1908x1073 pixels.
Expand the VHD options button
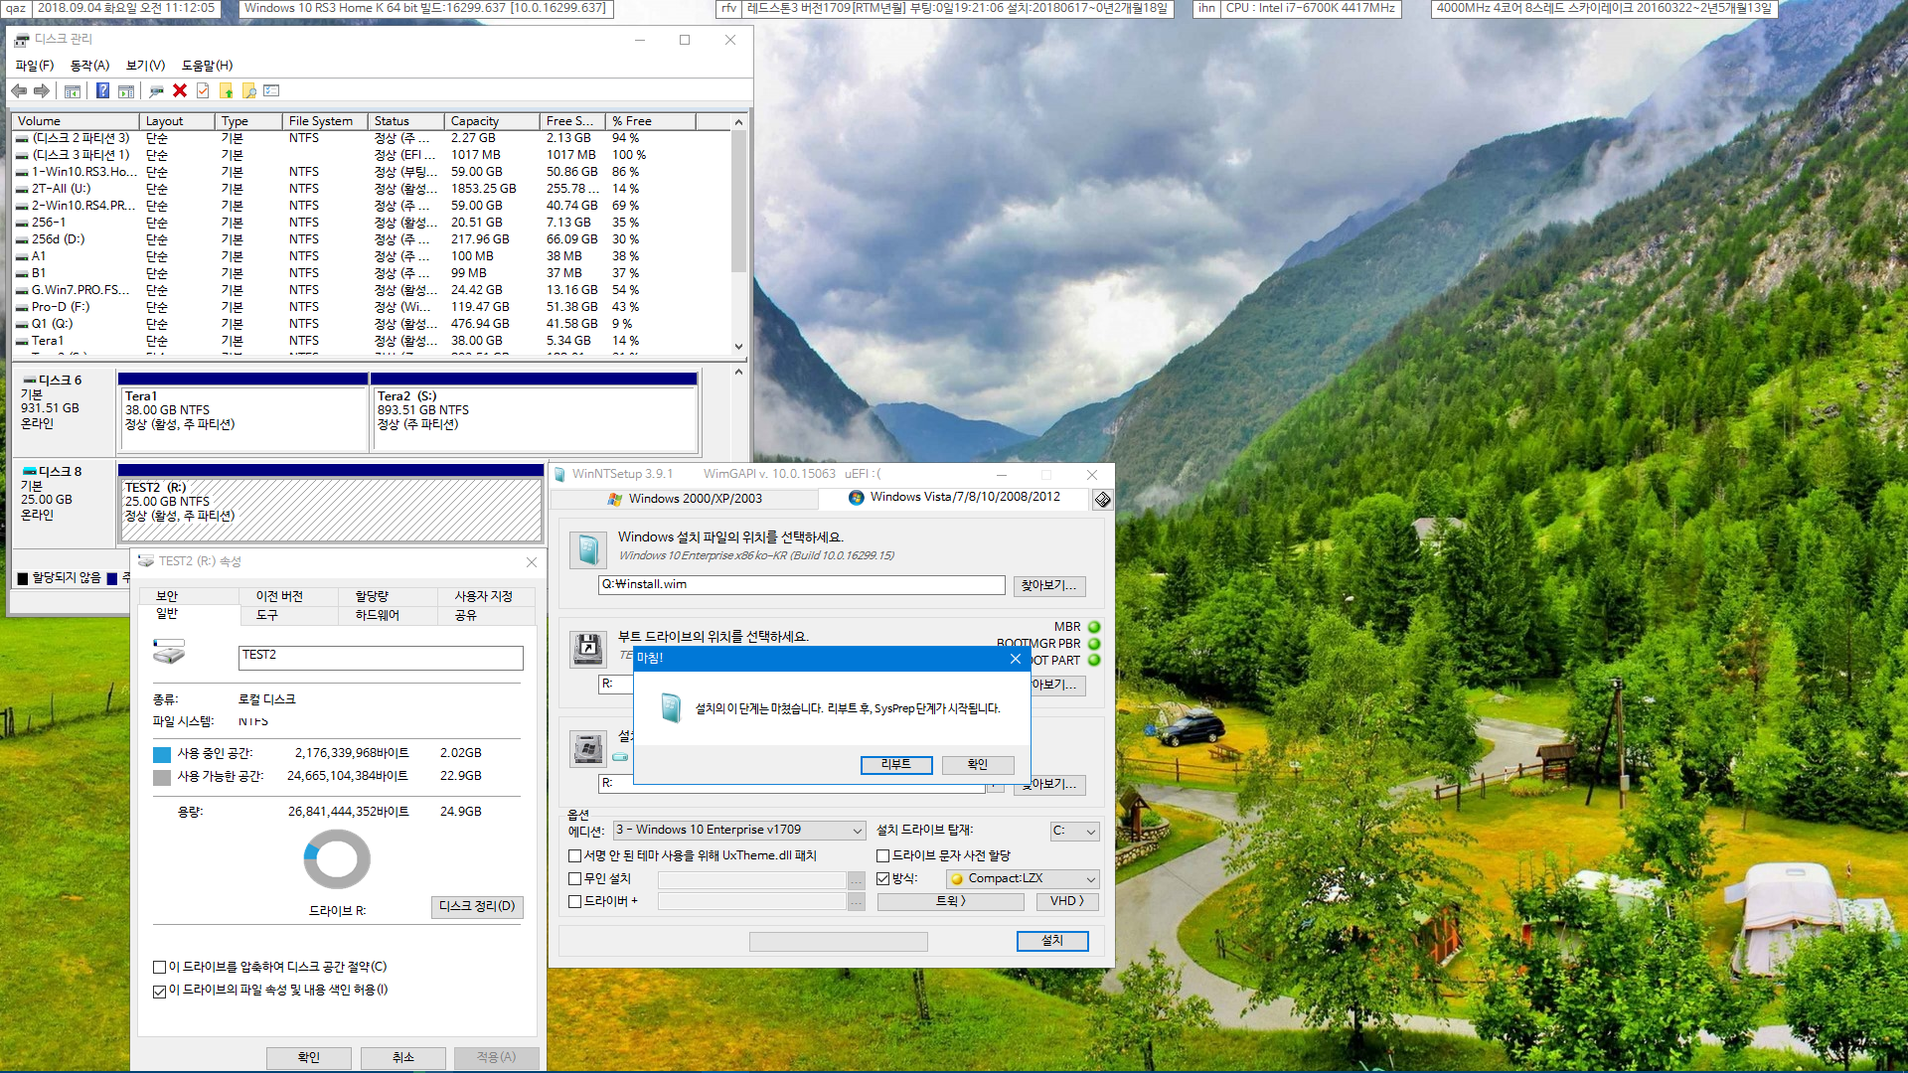(x=1067, y=901)
